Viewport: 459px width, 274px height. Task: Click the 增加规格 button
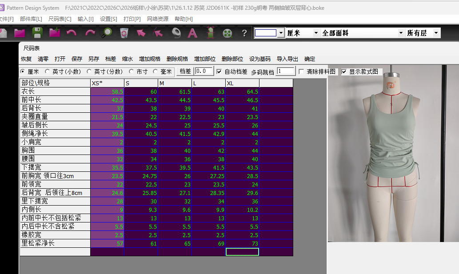click(150, 59)
